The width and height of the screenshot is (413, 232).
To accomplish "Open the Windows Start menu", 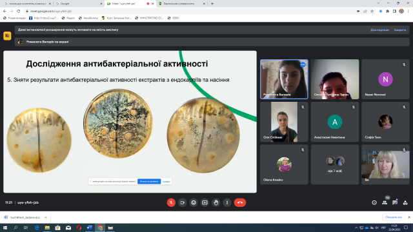I will pyautogui.click(x=5, y=227).
